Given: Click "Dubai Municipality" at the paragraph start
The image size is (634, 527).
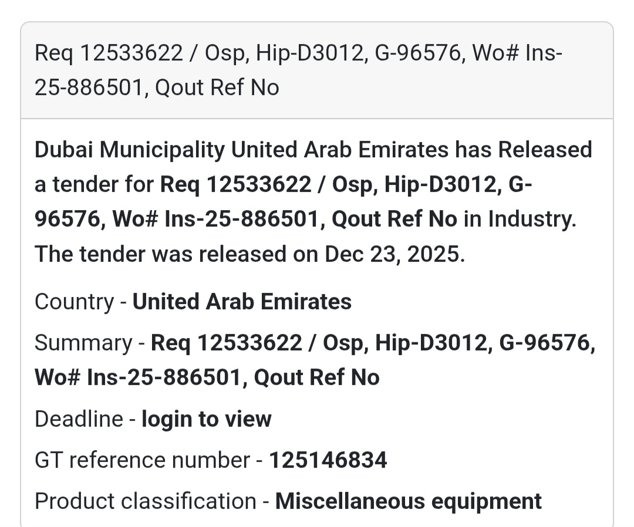Looking at the screenshot, I should 130,150.
